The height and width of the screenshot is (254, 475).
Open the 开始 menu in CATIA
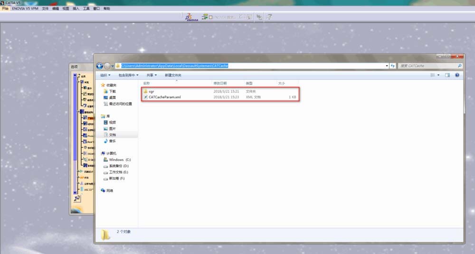(x=5, y=9)
